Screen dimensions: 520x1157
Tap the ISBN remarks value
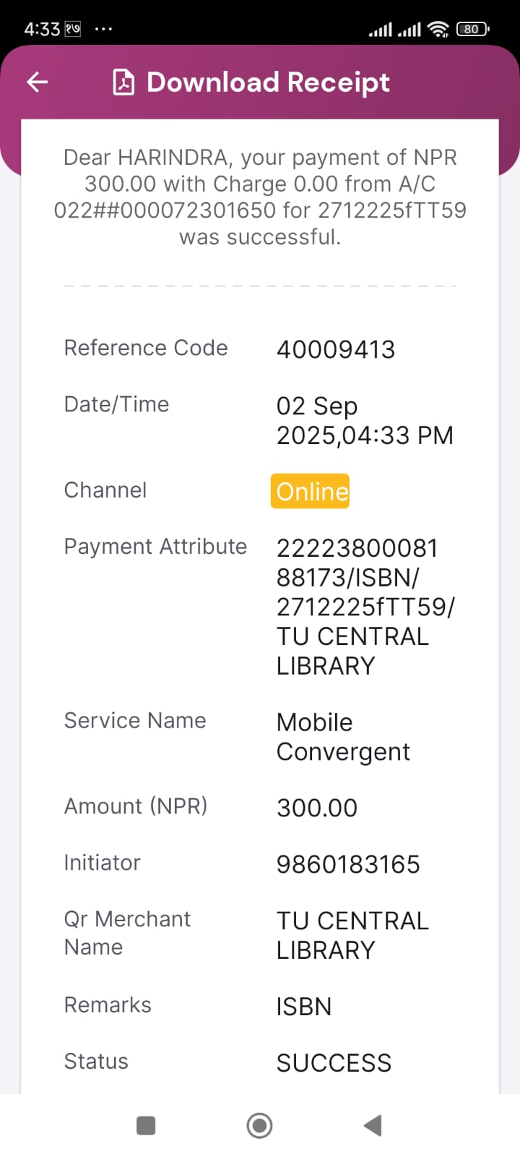(304, 1007)
